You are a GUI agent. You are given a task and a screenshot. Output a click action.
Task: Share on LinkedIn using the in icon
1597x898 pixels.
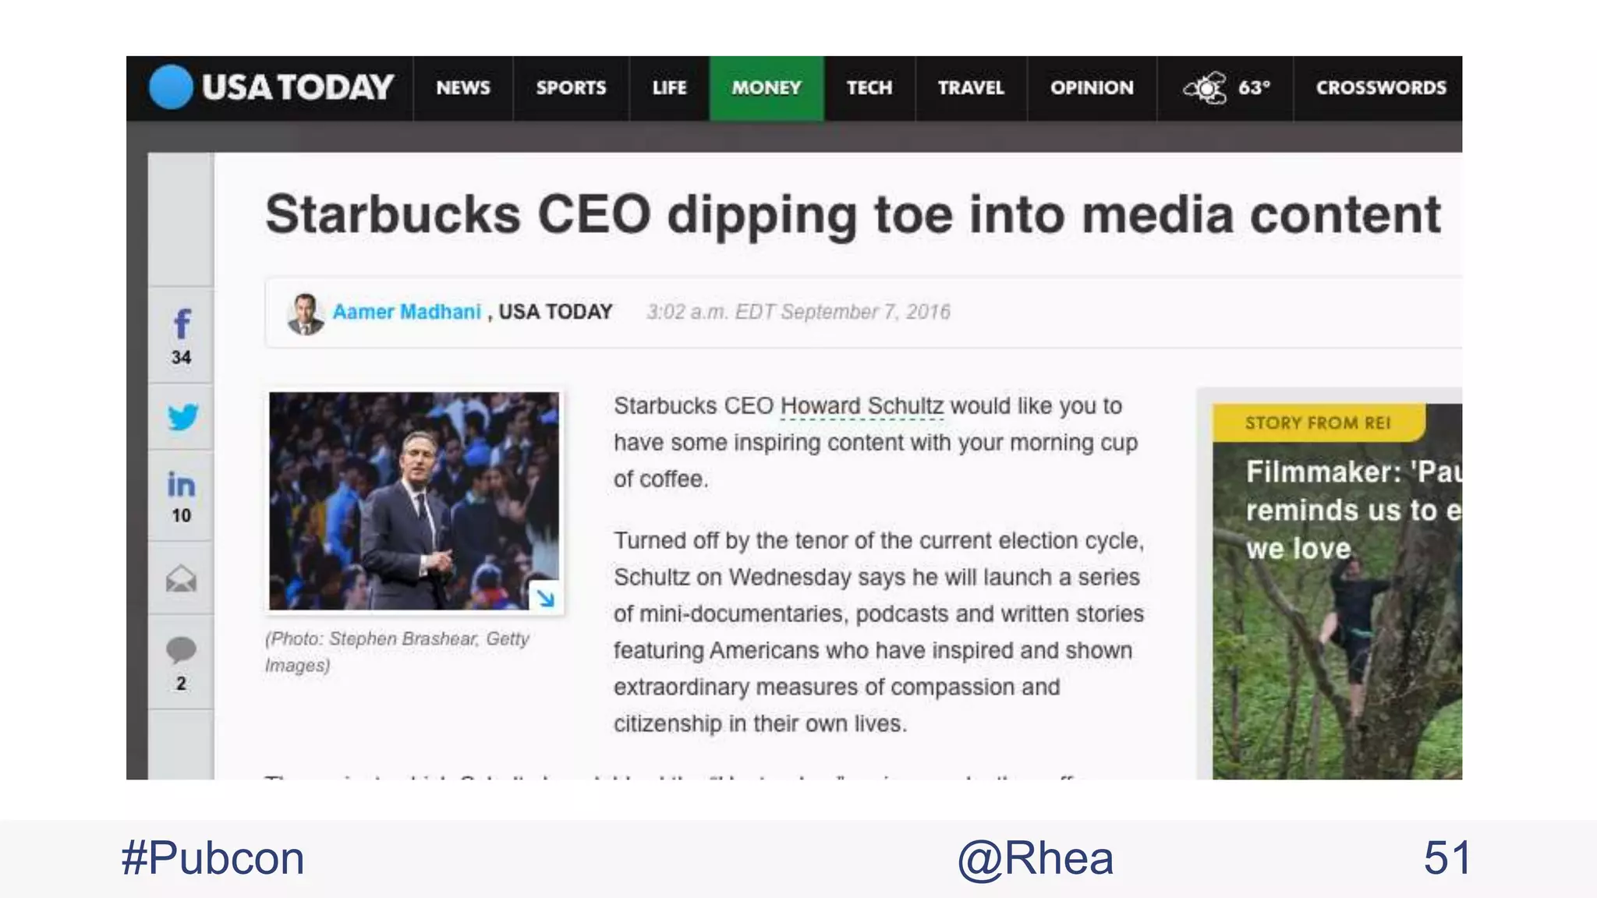[x=181, y=485]
